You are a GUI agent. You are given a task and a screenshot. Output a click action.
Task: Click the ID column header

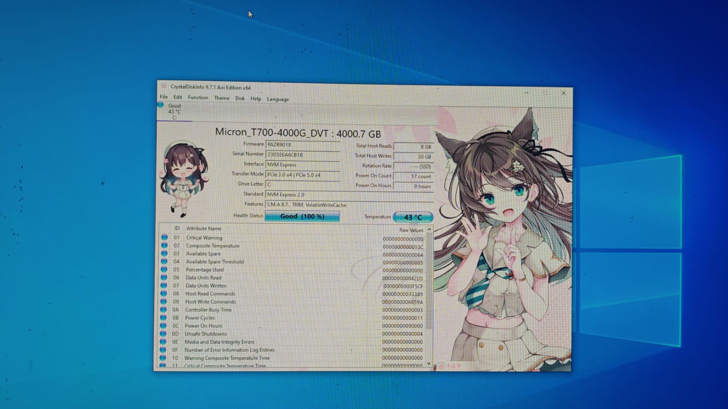coord(177,228)
